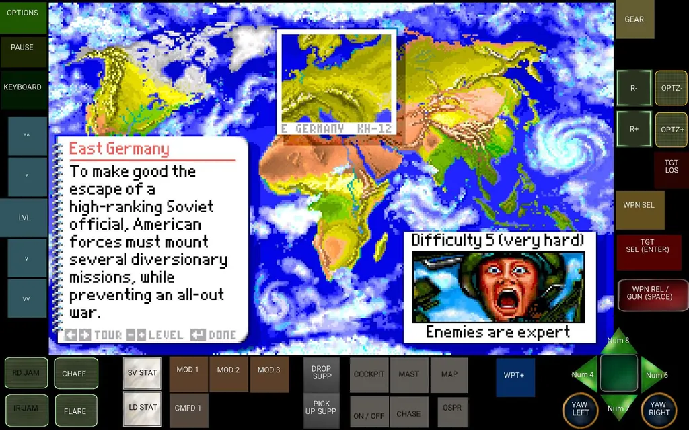
Task: Open the OPTIONS menu
Action: (x=23, y=17)
